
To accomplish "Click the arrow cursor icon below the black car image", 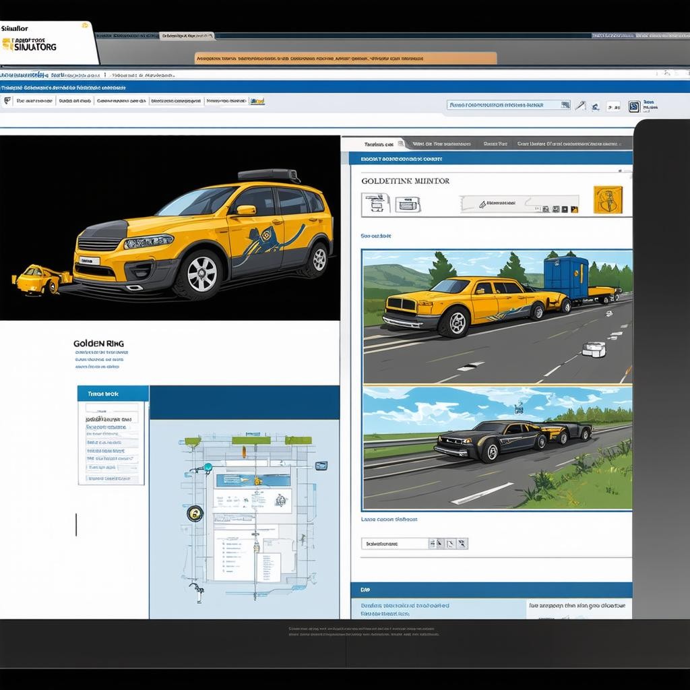I will coord(439,543).
